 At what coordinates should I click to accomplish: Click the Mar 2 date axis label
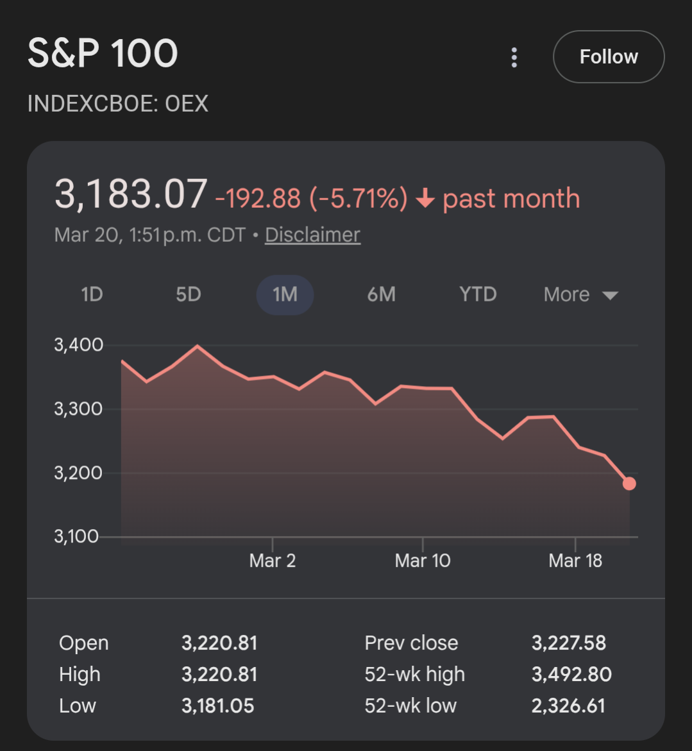[273, 561]
